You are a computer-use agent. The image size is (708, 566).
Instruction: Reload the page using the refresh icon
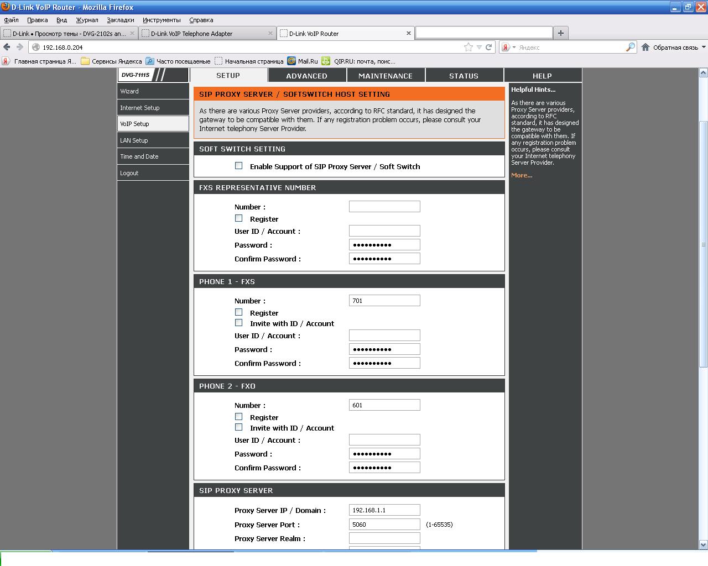pos(489,48)
